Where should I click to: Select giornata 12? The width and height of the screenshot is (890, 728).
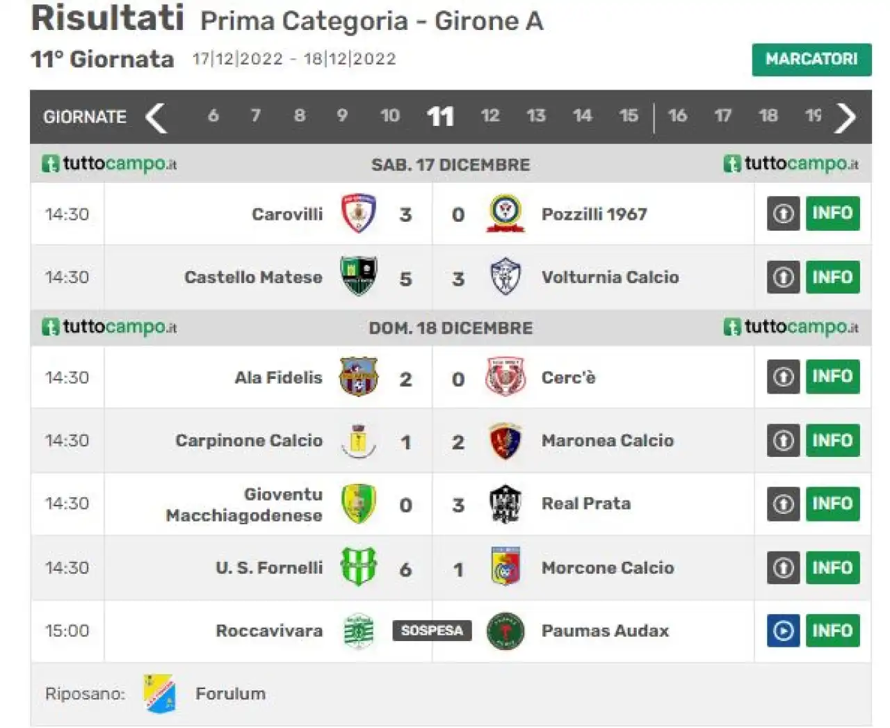pyautogui.click(x=490, y=115)
